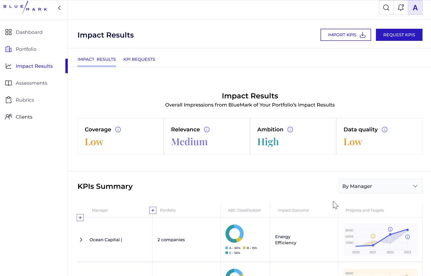Viewport: 431px width, 276px height.
Task: Open the By Manager dropdown
Action: (x=380, y=186)
